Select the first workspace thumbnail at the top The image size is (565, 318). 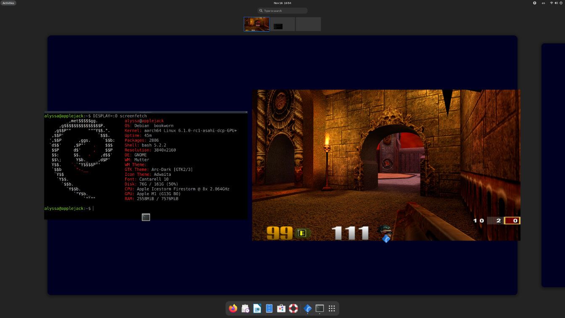pyautogui.click(x=256, y=24)
